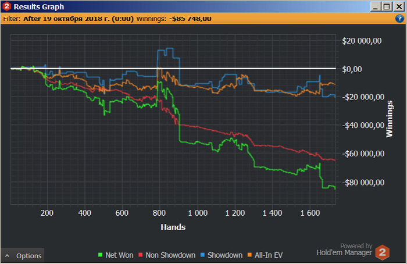Click the Powered by Hold'em Manager text
The width and height of the screenshot is (407, 264).
click(x=344, y=249)
